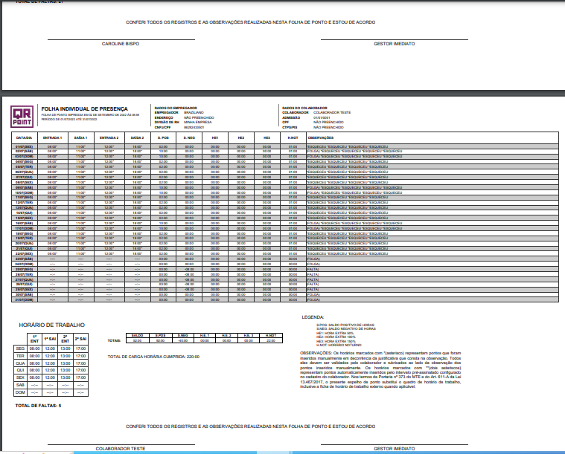Click the OBSERVAÇÕES column header
Screen dimensions: 565x454
coord(320,138)
